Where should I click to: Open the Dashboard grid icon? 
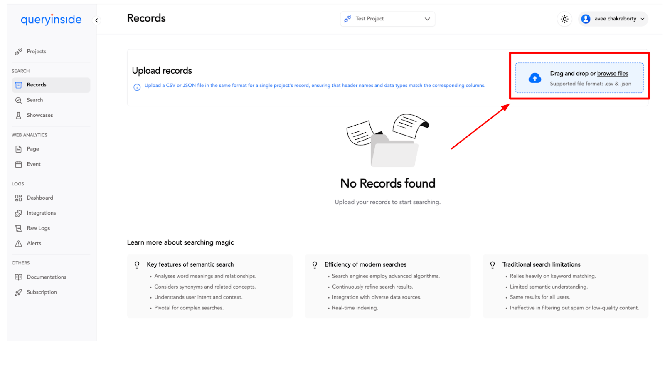click(x=18, y=198)
